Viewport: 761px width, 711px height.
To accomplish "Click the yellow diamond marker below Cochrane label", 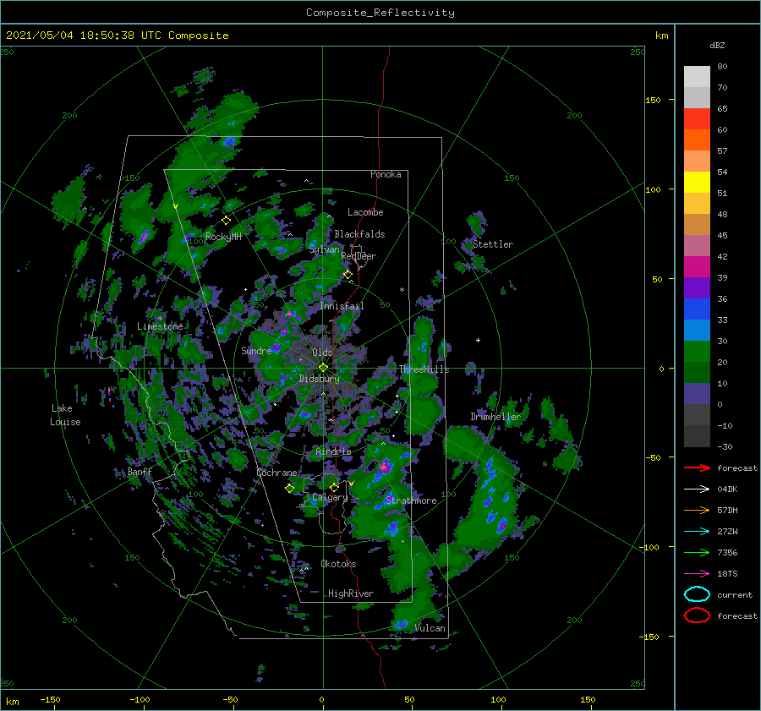I will [290, 489].
